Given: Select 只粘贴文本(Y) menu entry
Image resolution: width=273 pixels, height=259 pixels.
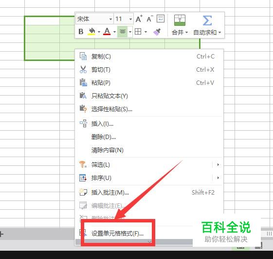Looking at the screenshot, I should pos(149,96).
